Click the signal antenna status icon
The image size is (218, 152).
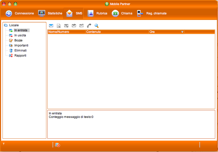point(4,144)
